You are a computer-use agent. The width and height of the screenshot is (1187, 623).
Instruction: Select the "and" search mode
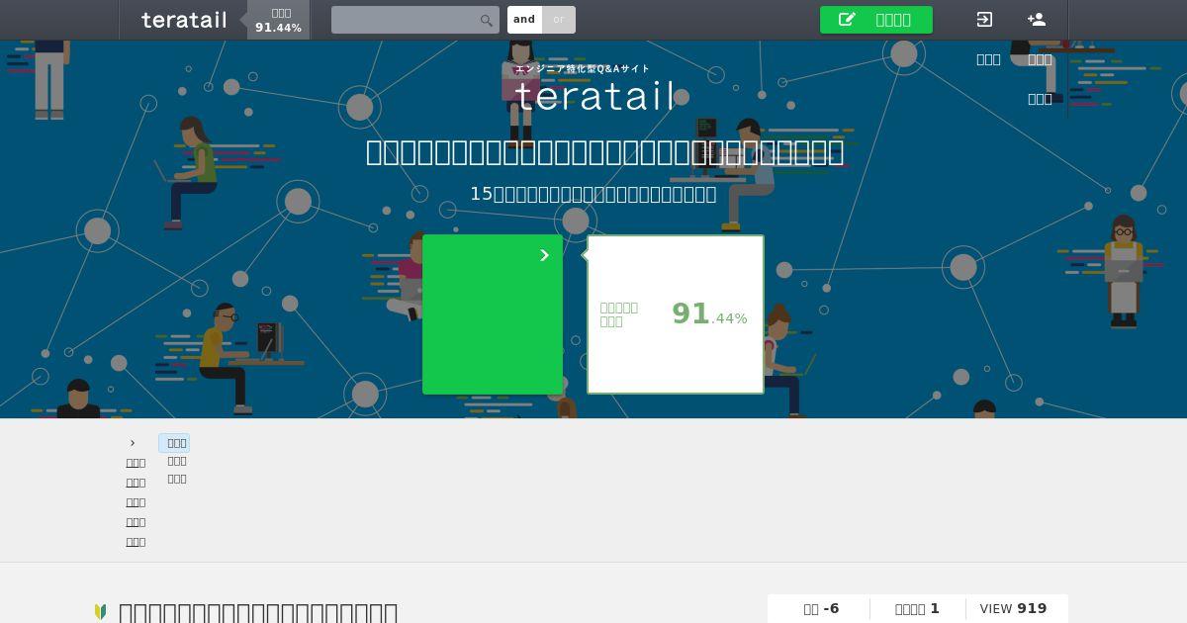pyautogui.click(x=524, y=20)
